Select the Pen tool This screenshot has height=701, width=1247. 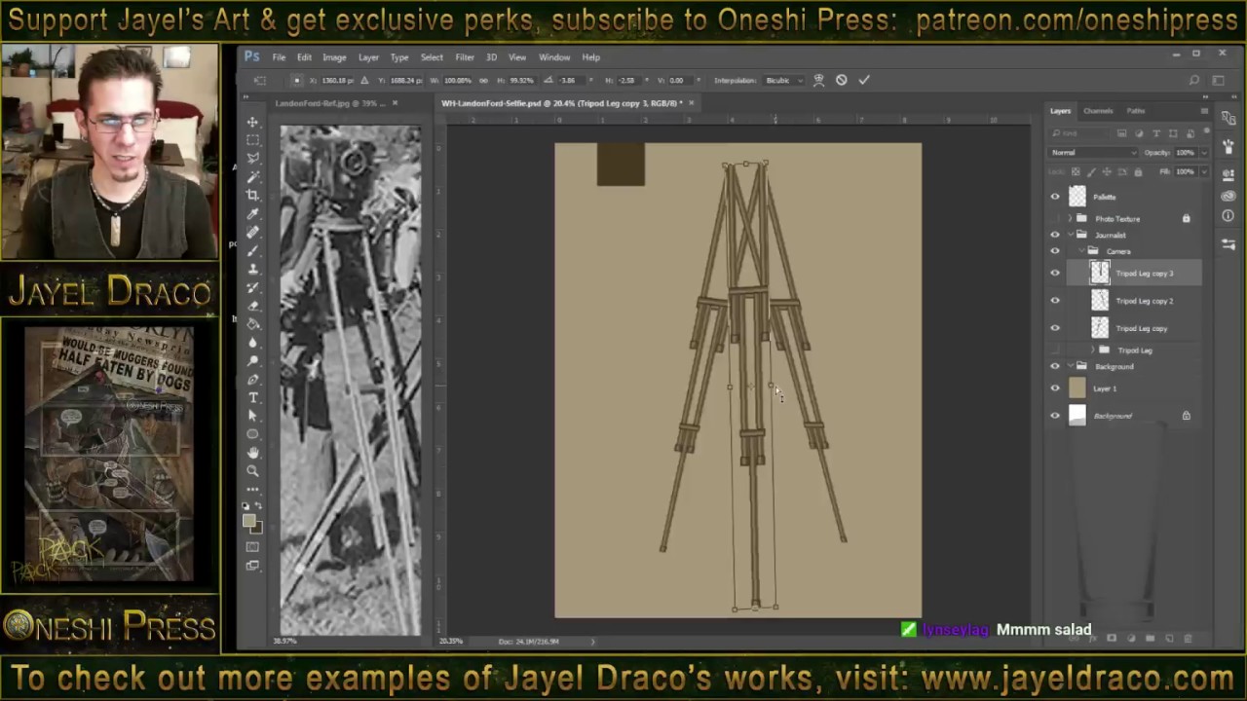click(x=252, y=380)
